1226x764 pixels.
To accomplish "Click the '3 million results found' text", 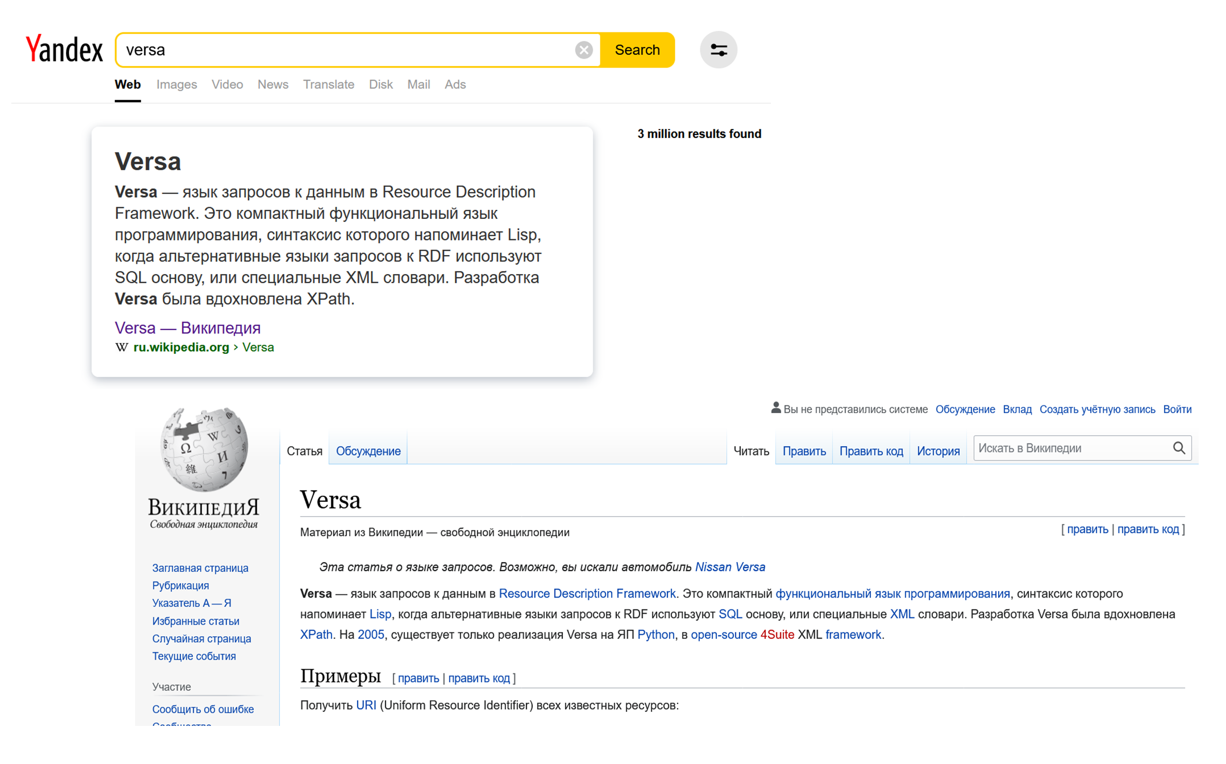I will 699,134.
